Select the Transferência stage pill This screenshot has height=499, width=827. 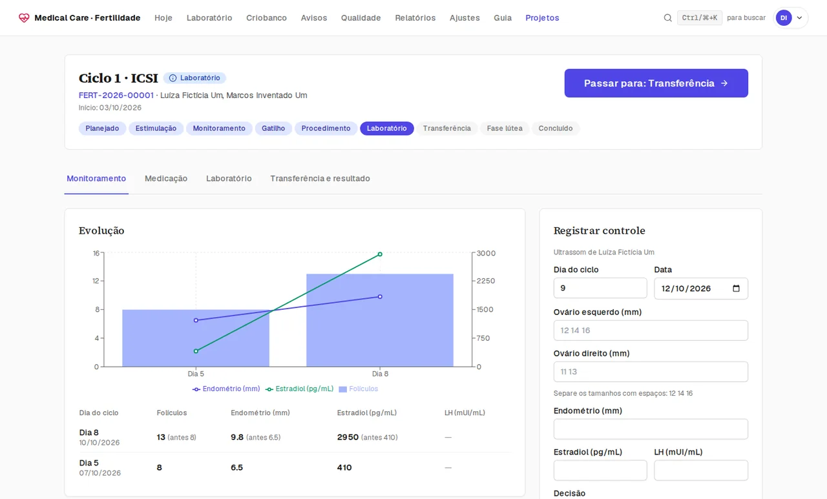coord(447,128)
